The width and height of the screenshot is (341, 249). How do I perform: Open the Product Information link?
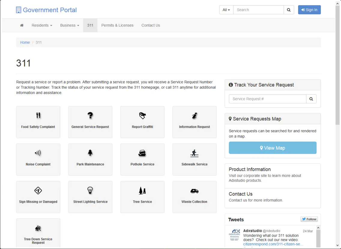click(x=250, y=169)
